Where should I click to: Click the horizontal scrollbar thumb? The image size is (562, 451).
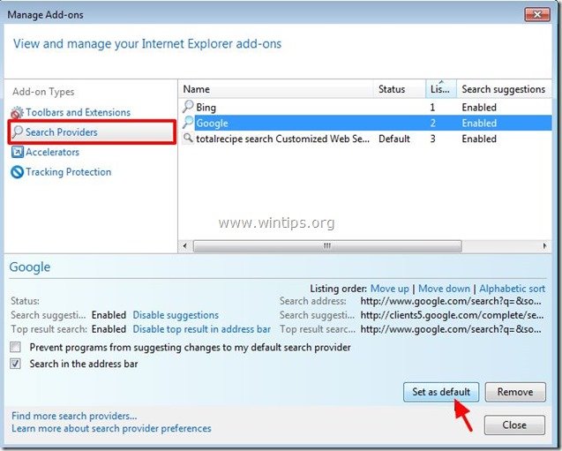click(x=327, y=246)
